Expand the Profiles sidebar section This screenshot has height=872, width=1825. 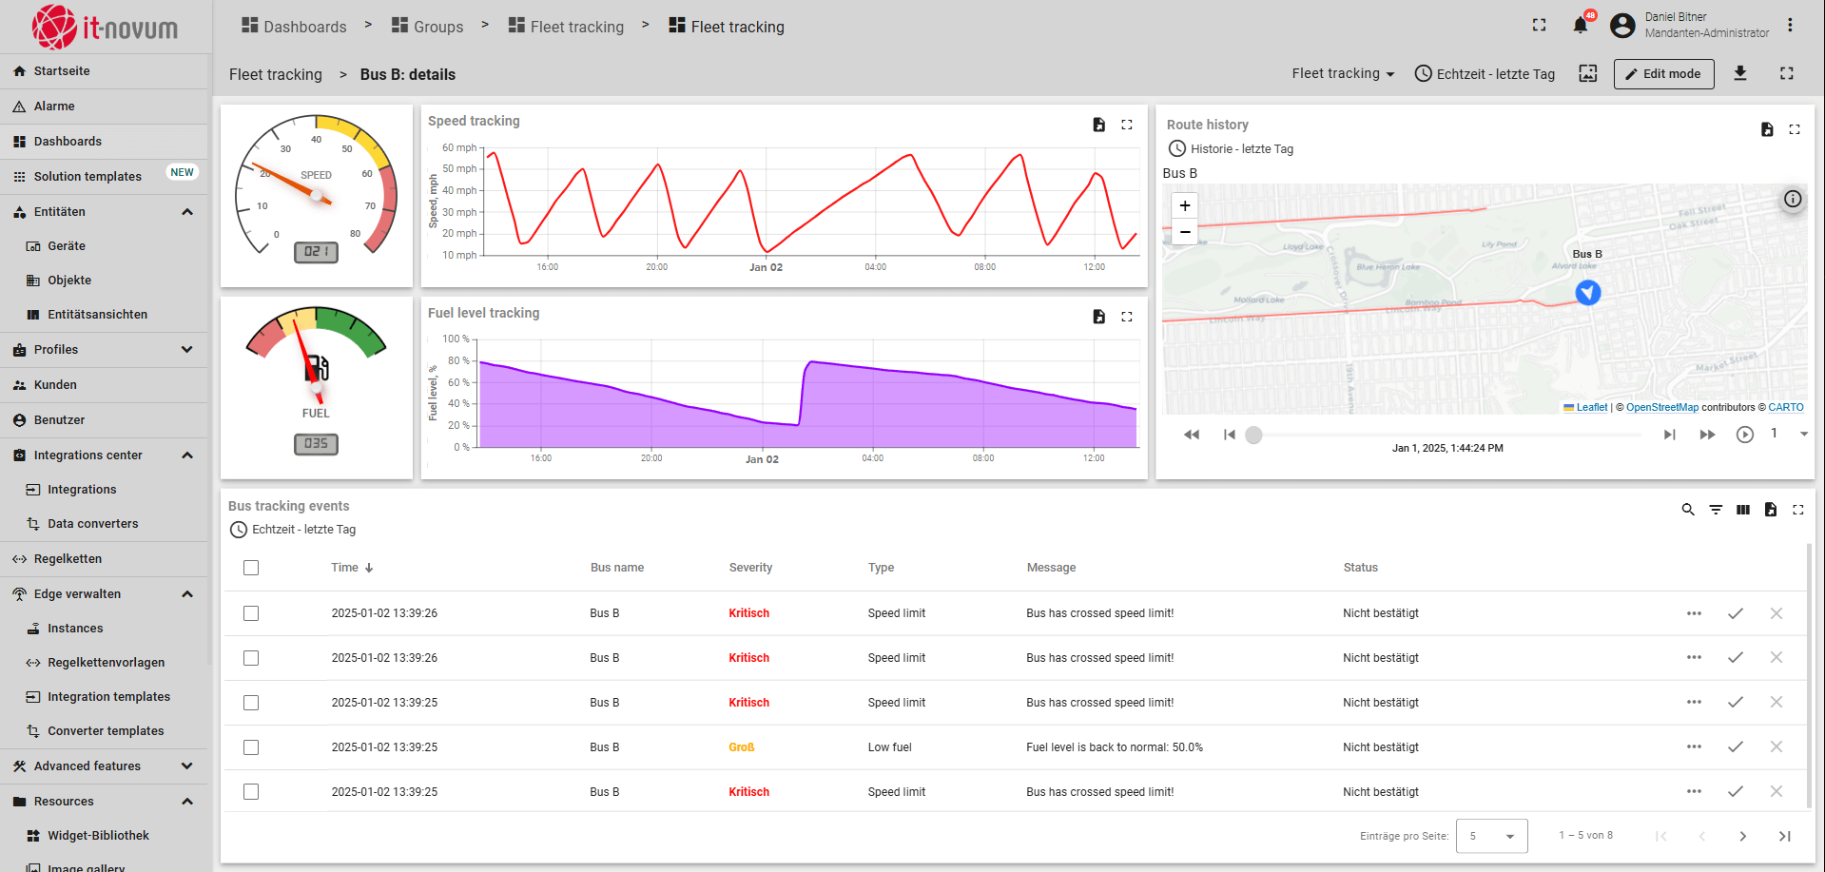[x=187, y=350]
